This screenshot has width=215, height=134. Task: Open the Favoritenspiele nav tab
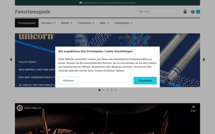point(27,23)
